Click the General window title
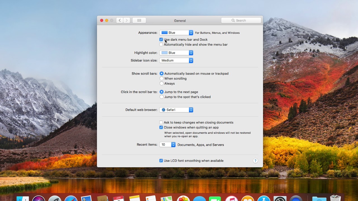Viewport: 358px width, 201px height. [180, 21]
